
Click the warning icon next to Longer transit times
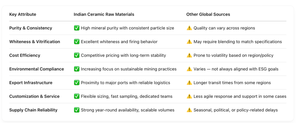(x=189, y=83)
